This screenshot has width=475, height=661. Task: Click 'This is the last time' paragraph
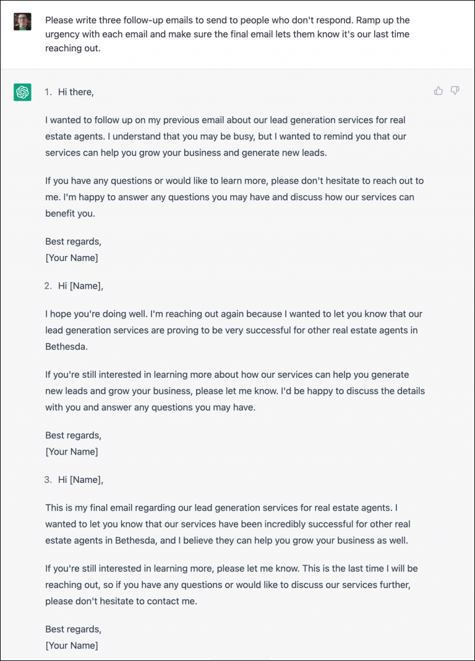[x=231, y=585]
